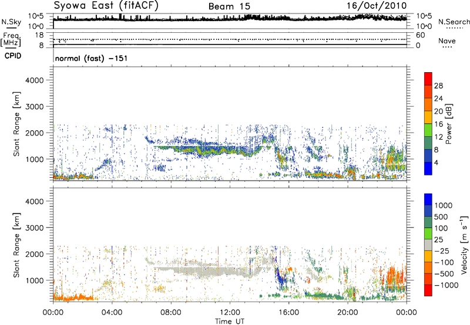This screenshot has height=325, width=470.
Task: Click the 4000 tick in power panel
Action: [x=34, y=80]
